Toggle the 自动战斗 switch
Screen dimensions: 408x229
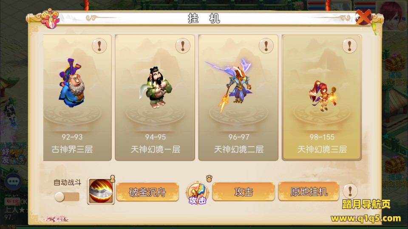67,197
